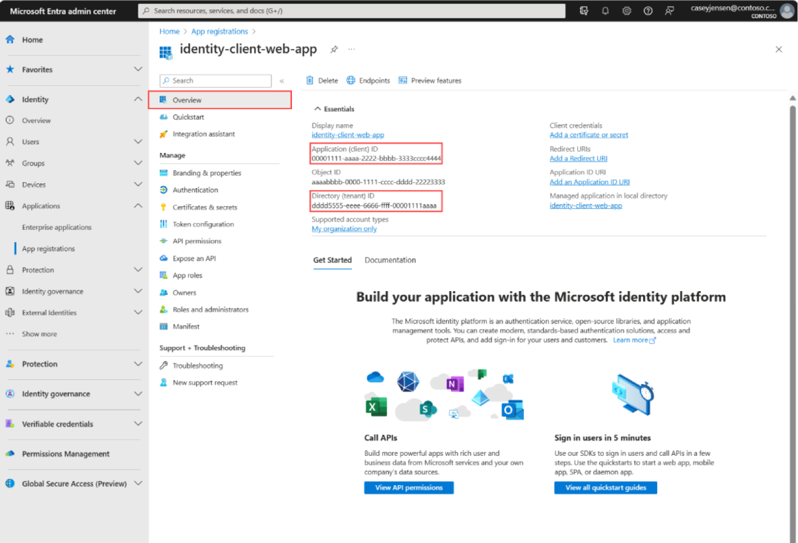Expand the Verifiable credentials section
798x543 pixels.
[138, 424]
